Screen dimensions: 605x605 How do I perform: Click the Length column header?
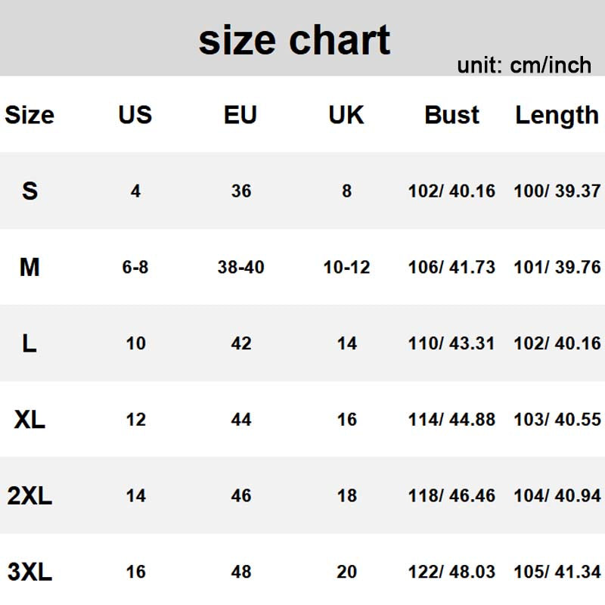557,115
